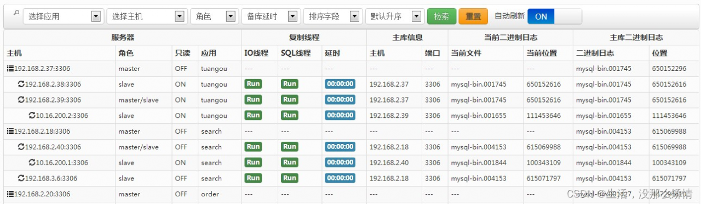Click the green 检索 search button
The width and height of the screenshot is (701, 204).
[441, 16]
